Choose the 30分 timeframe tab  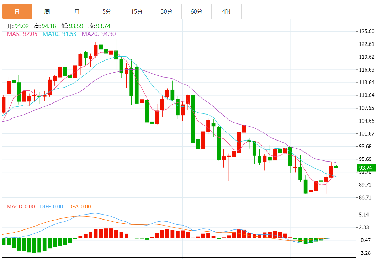(x=167, y=11)
